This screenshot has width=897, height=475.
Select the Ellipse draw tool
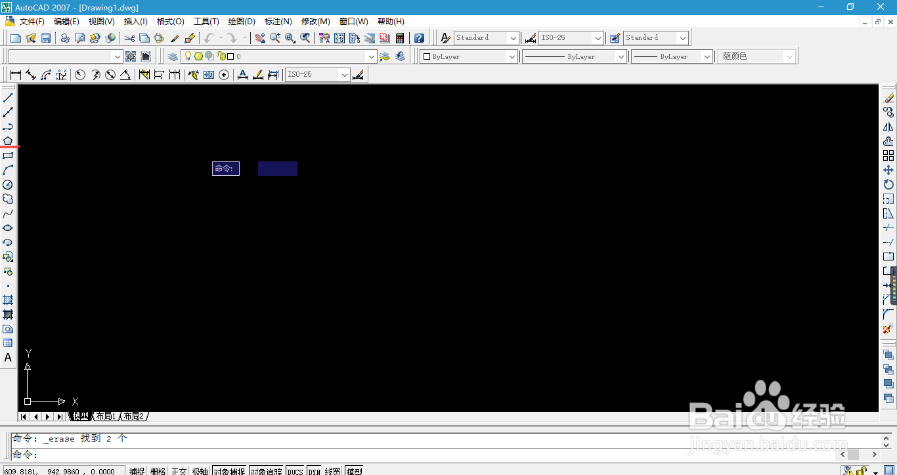click(x=8, y=228)
